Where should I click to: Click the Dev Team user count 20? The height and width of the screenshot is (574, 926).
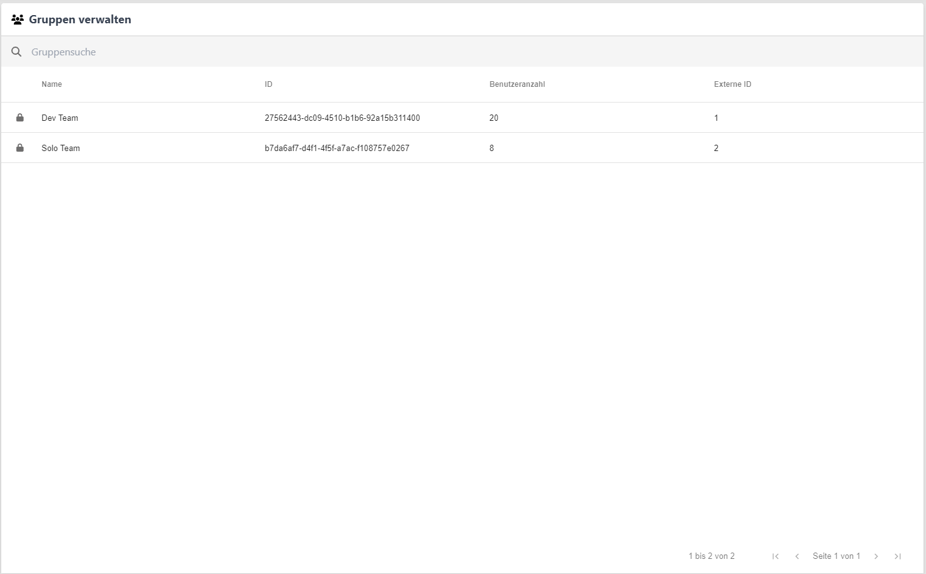[x=494, y=118]
